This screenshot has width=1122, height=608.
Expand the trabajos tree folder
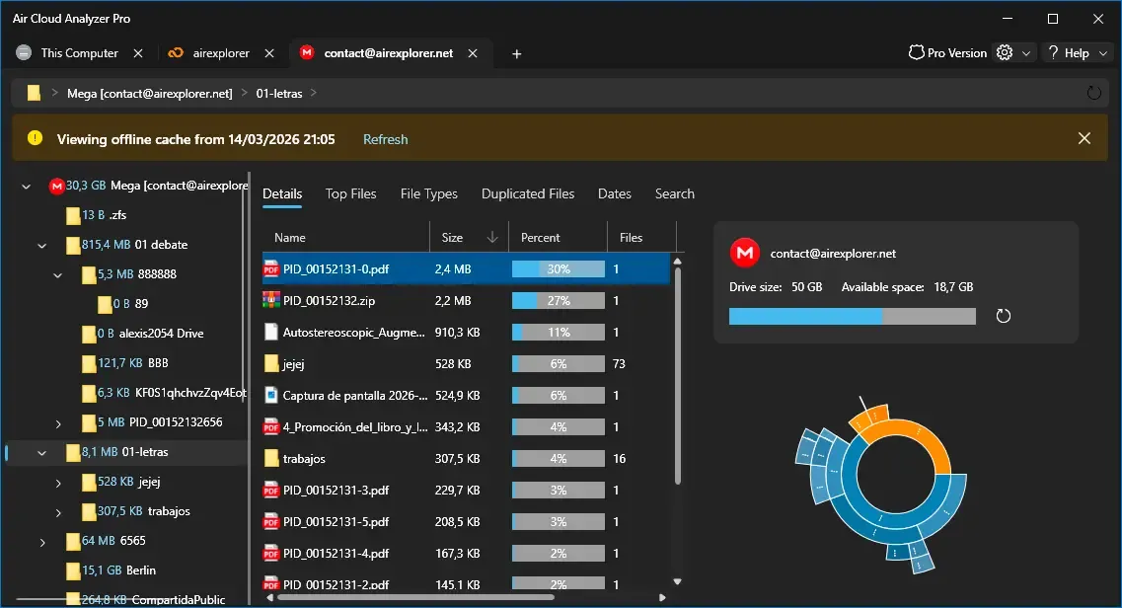[58, 512]
